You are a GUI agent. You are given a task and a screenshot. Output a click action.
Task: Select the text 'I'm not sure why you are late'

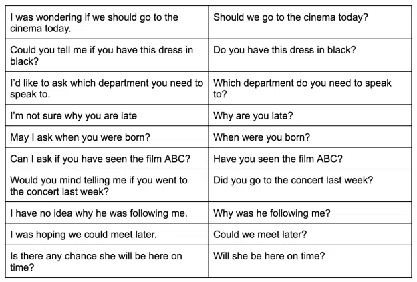[74, 115]
